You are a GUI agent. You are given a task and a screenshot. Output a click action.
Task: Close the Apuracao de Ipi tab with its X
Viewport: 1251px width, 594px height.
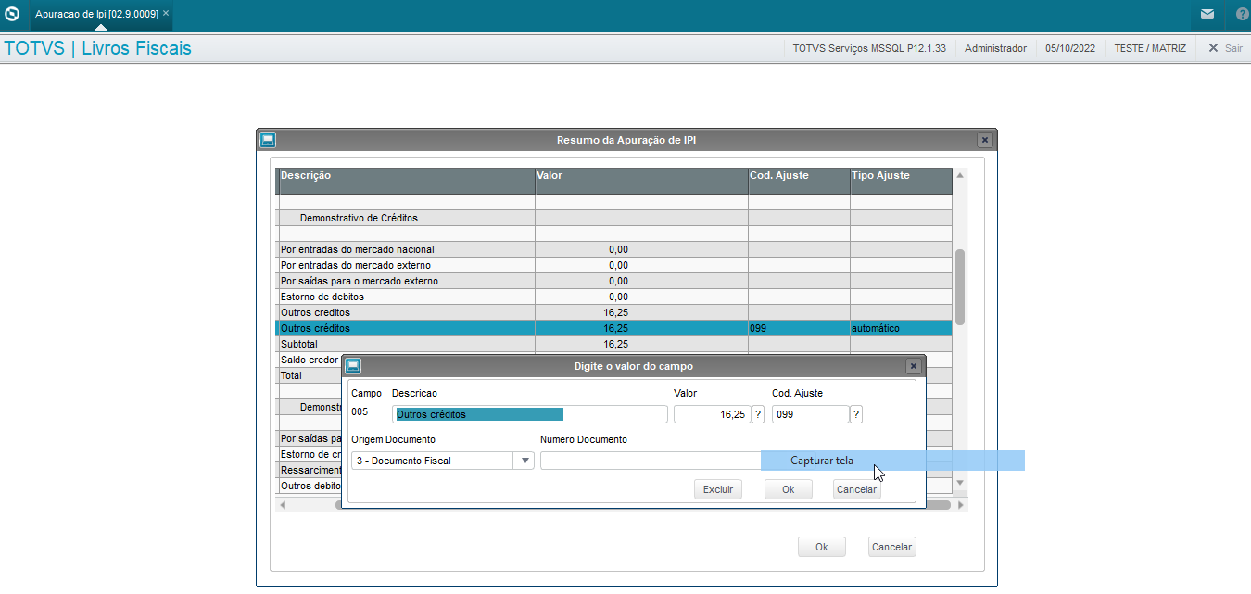(x=166, y=14)
